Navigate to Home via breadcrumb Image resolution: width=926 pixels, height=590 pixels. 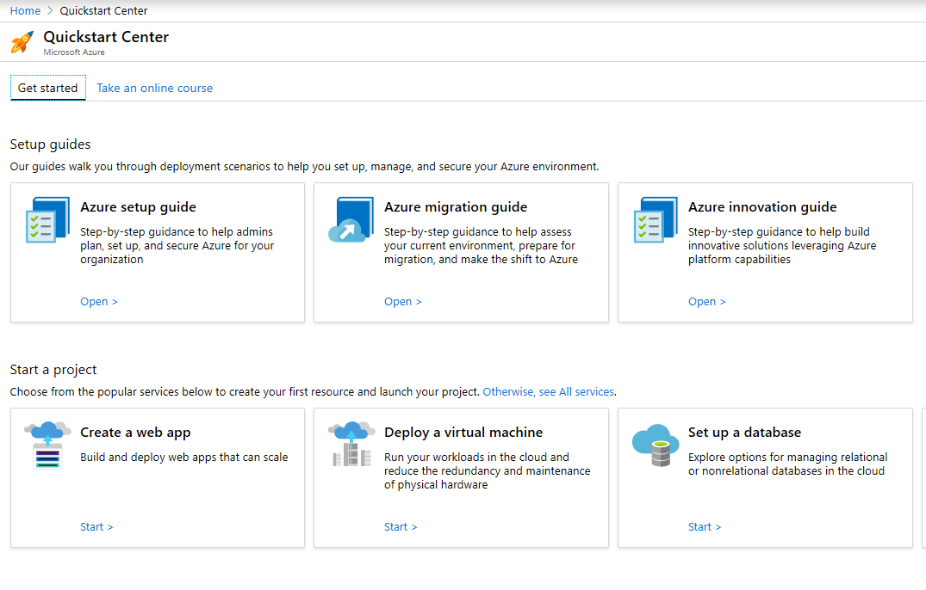tap(25, 10)
